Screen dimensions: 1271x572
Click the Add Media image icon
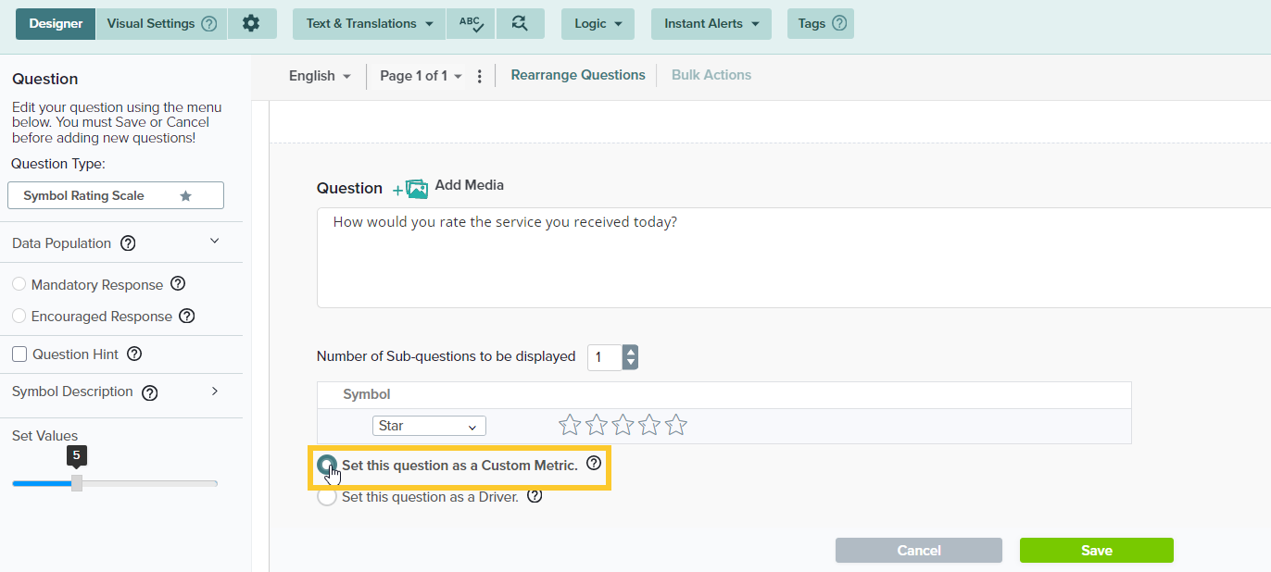click(416, 189)
